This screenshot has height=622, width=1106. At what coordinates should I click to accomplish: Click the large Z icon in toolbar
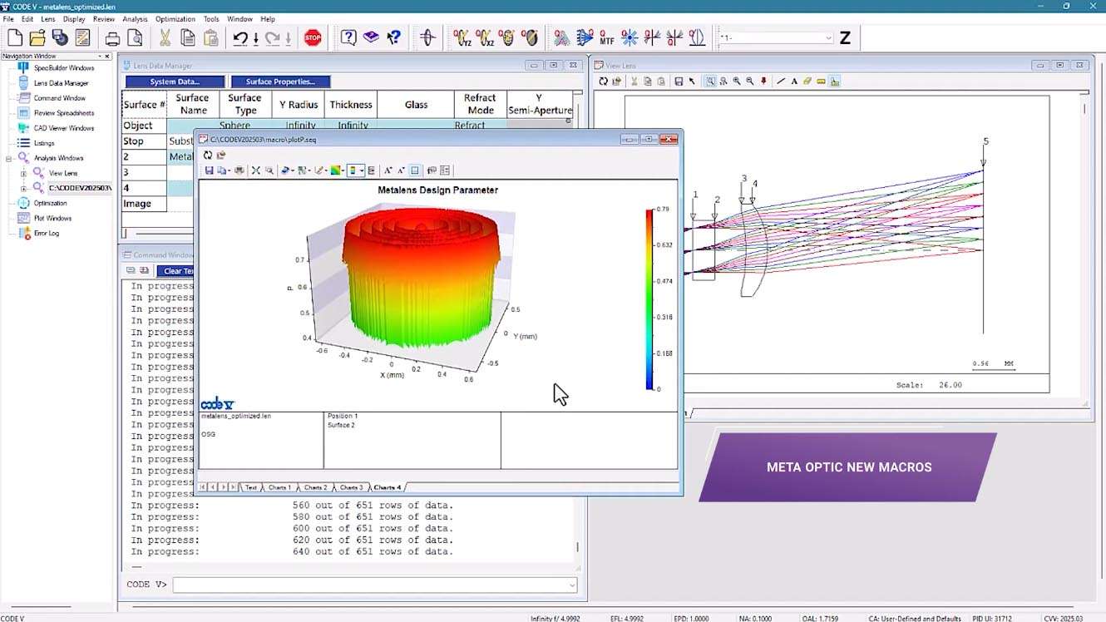845,37
